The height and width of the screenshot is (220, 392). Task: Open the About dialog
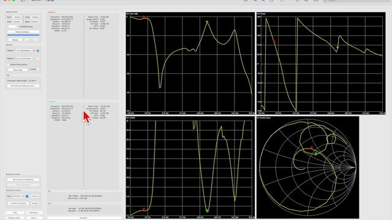[x=34, y=218]
